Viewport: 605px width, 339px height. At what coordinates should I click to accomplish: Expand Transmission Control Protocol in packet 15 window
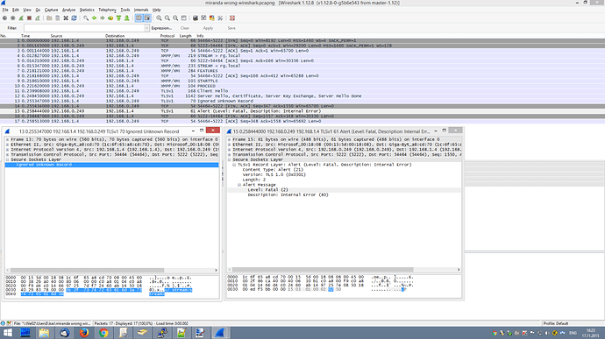[x=229, y=155]
